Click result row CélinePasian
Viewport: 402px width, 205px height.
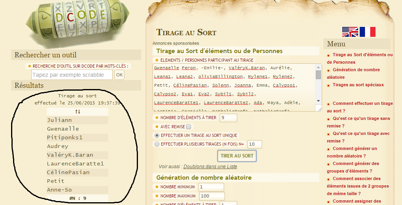click(77, 173)
